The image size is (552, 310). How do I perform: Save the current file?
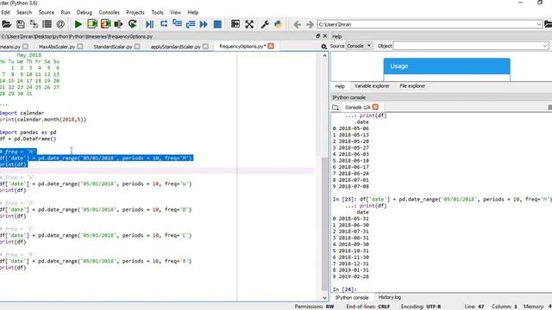(x=21, y=24)
